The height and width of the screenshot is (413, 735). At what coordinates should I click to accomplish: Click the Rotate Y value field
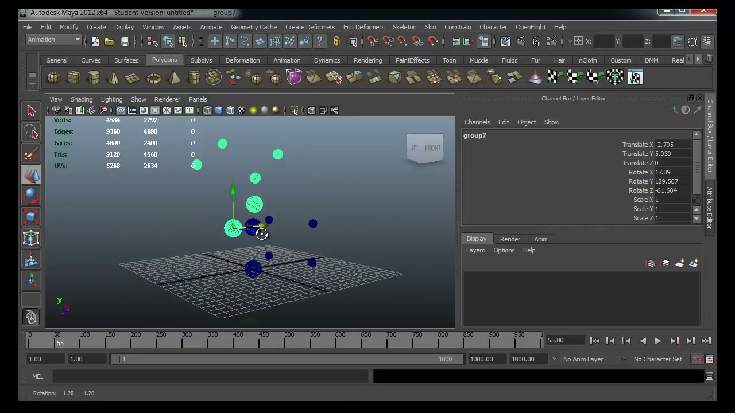[672, 181]
